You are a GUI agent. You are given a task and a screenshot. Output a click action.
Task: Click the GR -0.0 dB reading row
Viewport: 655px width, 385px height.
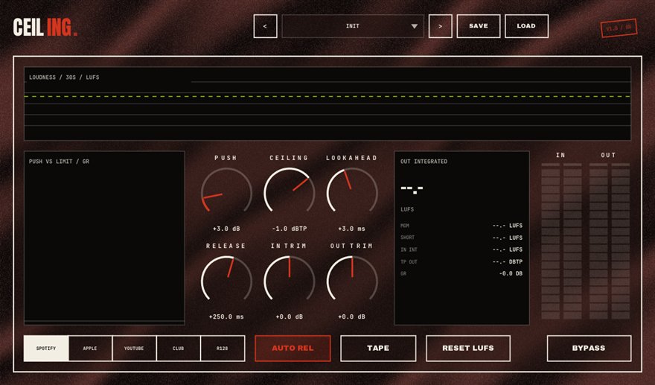click(x=461, y=273)
